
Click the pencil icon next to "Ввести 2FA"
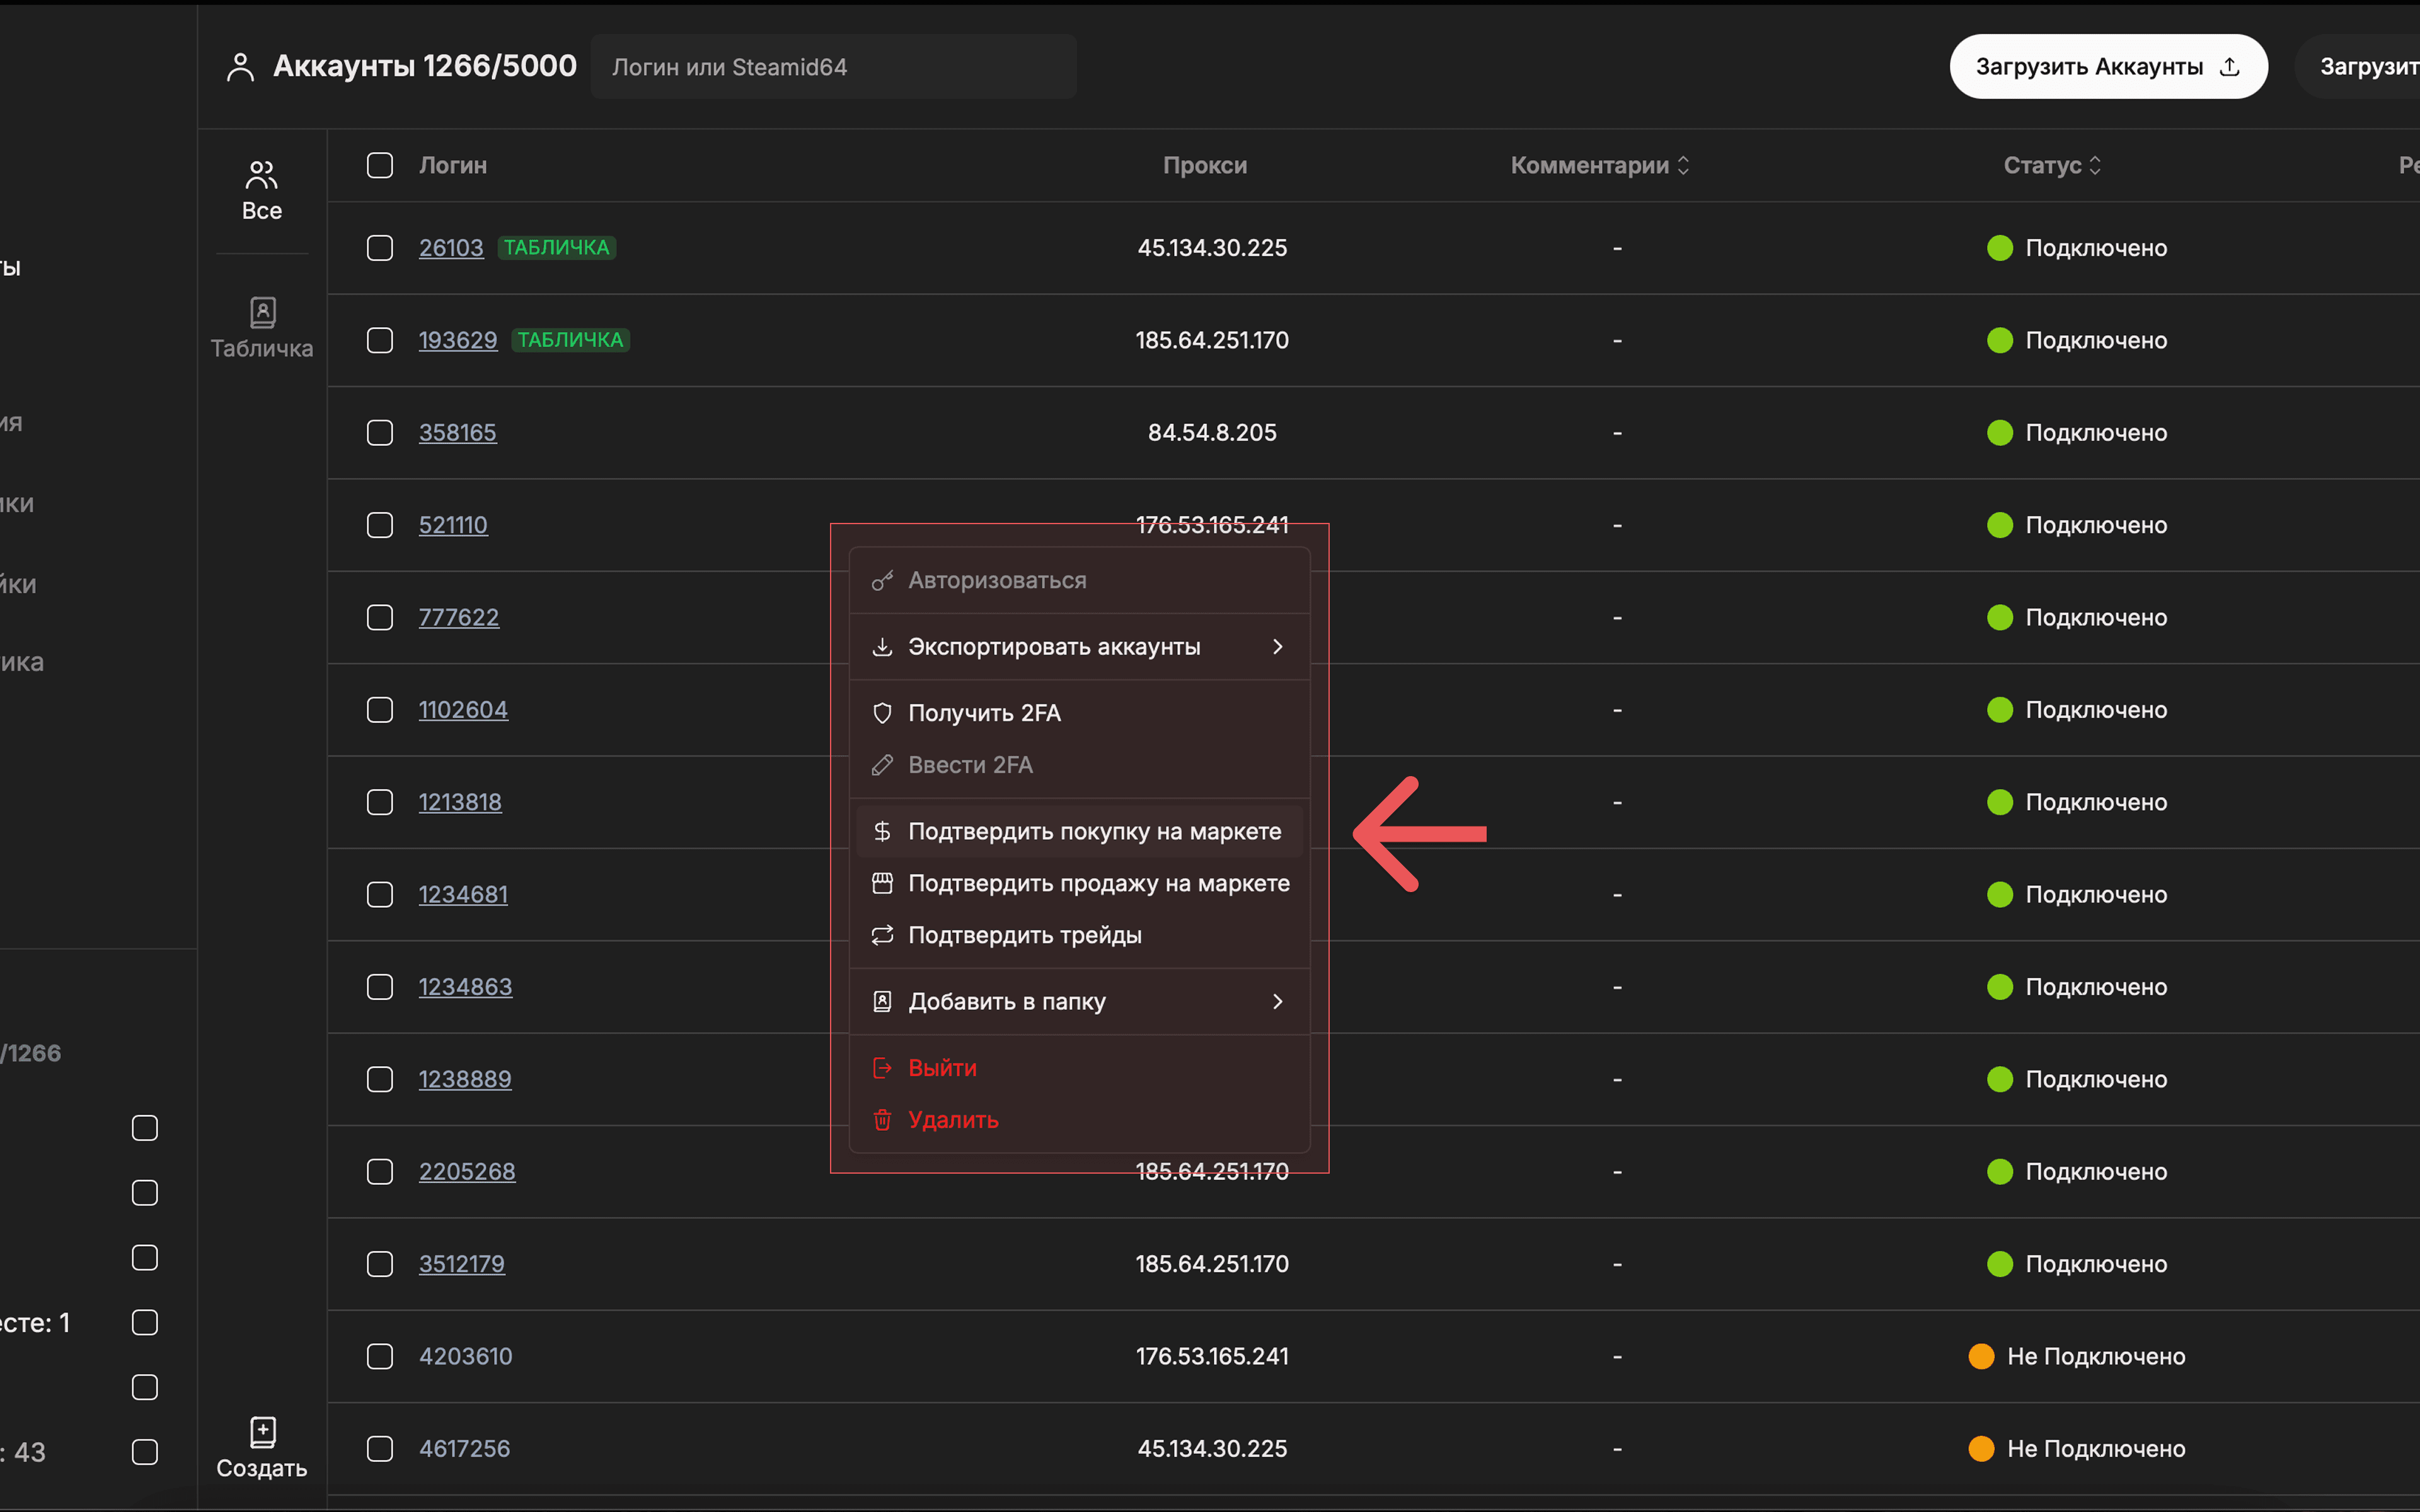click(883, 765)
